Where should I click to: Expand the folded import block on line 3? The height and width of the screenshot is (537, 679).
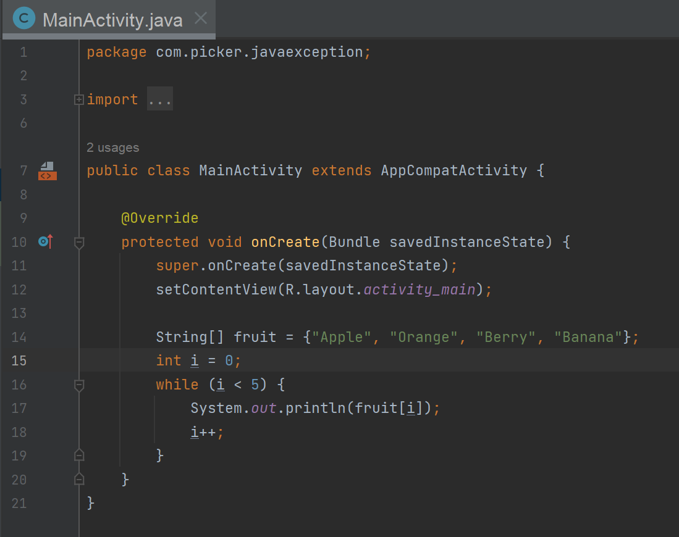[x=79, y=100]
